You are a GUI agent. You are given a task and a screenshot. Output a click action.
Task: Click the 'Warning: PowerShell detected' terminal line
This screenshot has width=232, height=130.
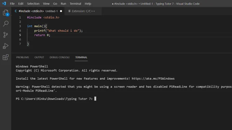(124, 87)
